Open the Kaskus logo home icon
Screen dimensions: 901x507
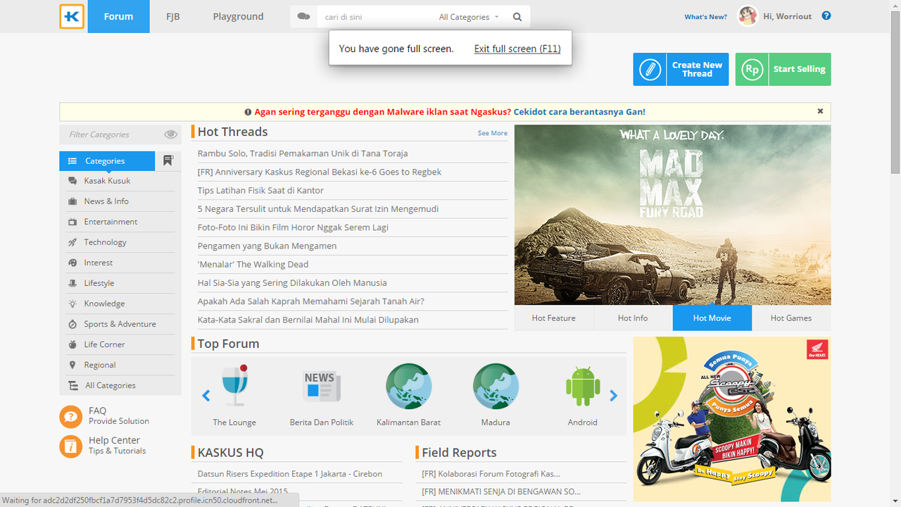[72, 16]
